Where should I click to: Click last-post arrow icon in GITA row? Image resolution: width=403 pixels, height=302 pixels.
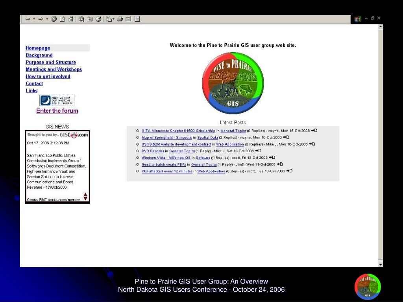point(314,131)
